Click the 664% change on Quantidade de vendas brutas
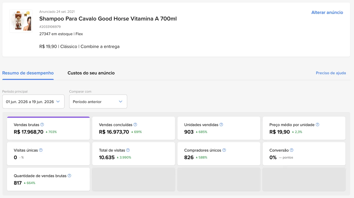The image size is (354, 198). (x=30, y=183)
